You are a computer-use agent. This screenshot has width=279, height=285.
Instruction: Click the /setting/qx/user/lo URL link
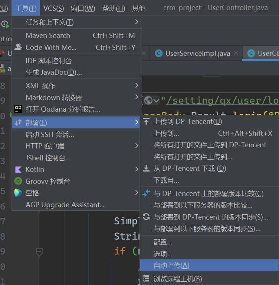(x=223, y=101)
